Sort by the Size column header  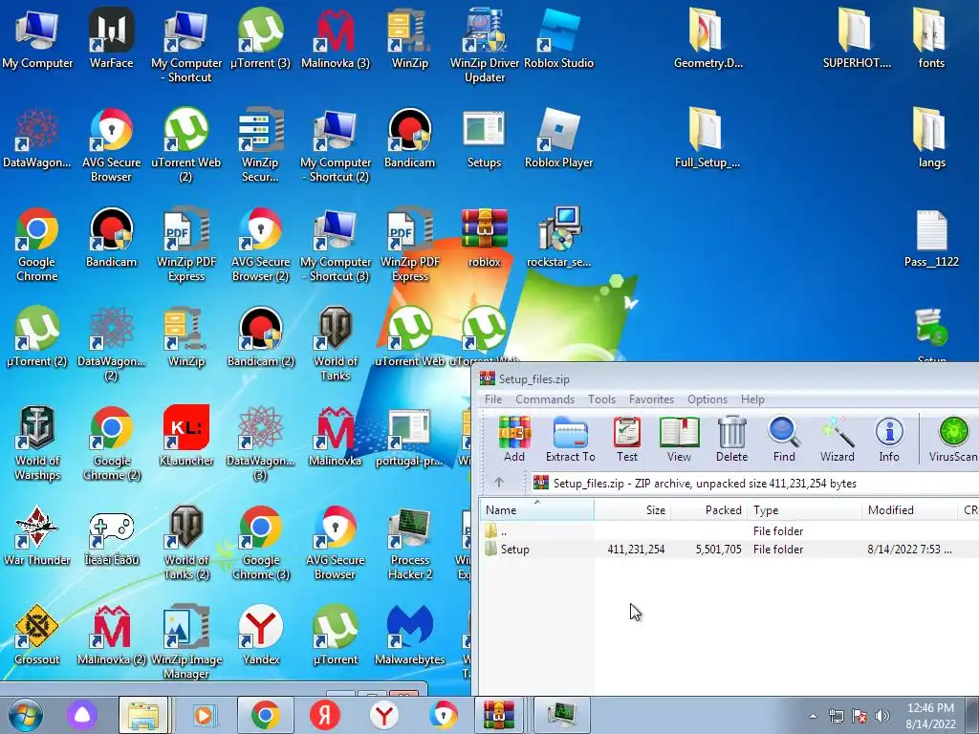click(x=632, y=510)
